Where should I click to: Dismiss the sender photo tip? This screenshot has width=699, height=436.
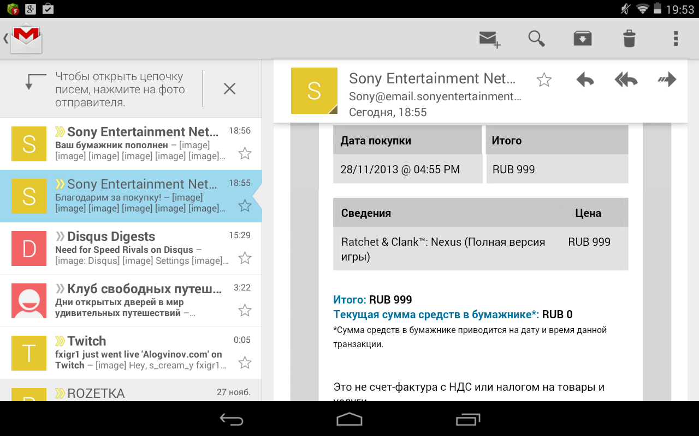tap(229, 89)
